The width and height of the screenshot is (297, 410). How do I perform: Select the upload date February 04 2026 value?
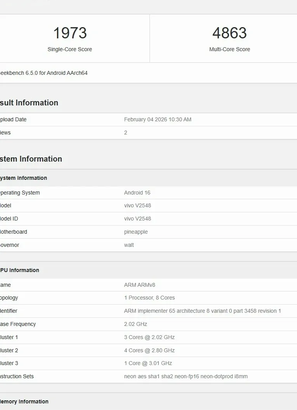click(x=158, y=119)
